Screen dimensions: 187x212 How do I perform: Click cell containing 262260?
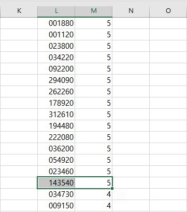pyautogui.click(x=56, y=92)
